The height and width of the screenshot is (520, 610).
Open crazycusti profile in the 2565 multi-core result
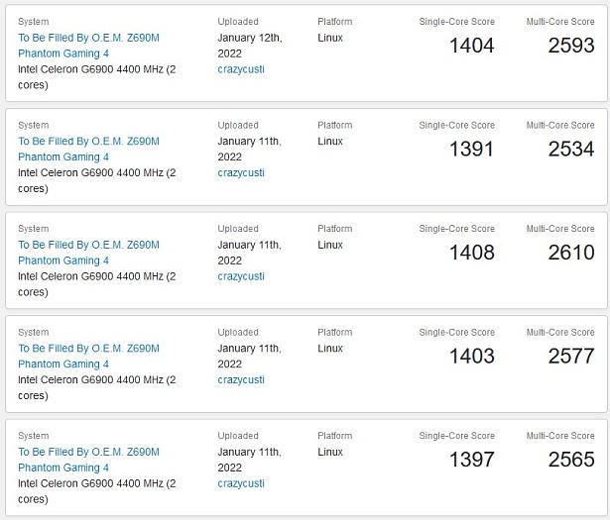pos(241,483)
